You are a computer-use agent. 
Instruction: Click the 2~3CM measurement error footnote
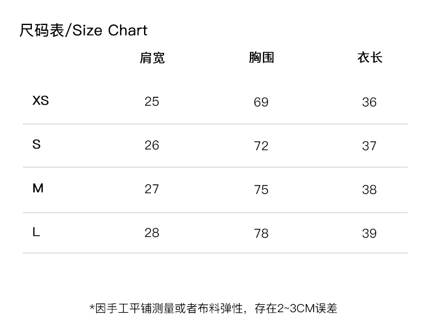coord(213,308)
